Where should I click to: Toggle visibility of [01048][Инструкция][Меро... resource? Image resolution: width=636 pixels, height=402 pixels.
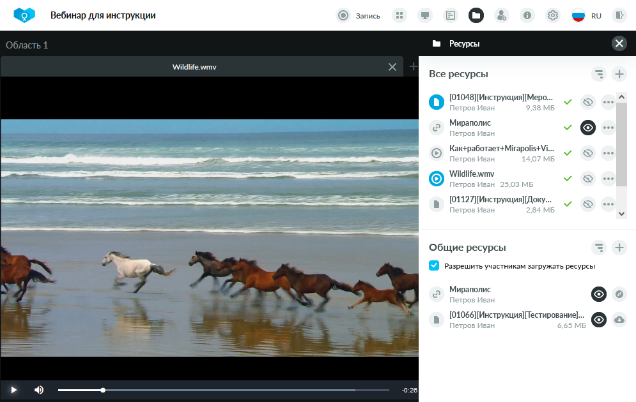pos(587,102)
